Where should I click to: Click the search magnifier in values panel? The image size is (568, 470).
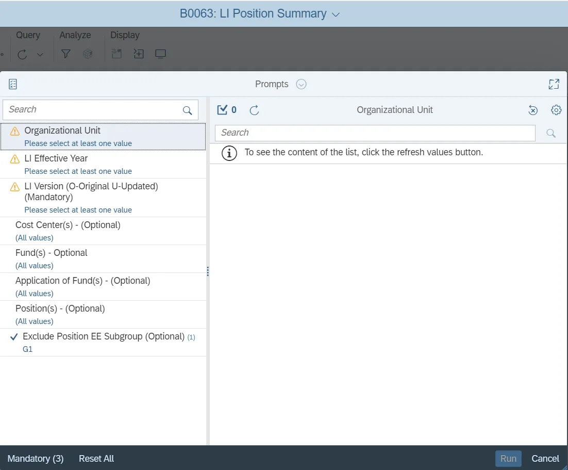point(551,133)
